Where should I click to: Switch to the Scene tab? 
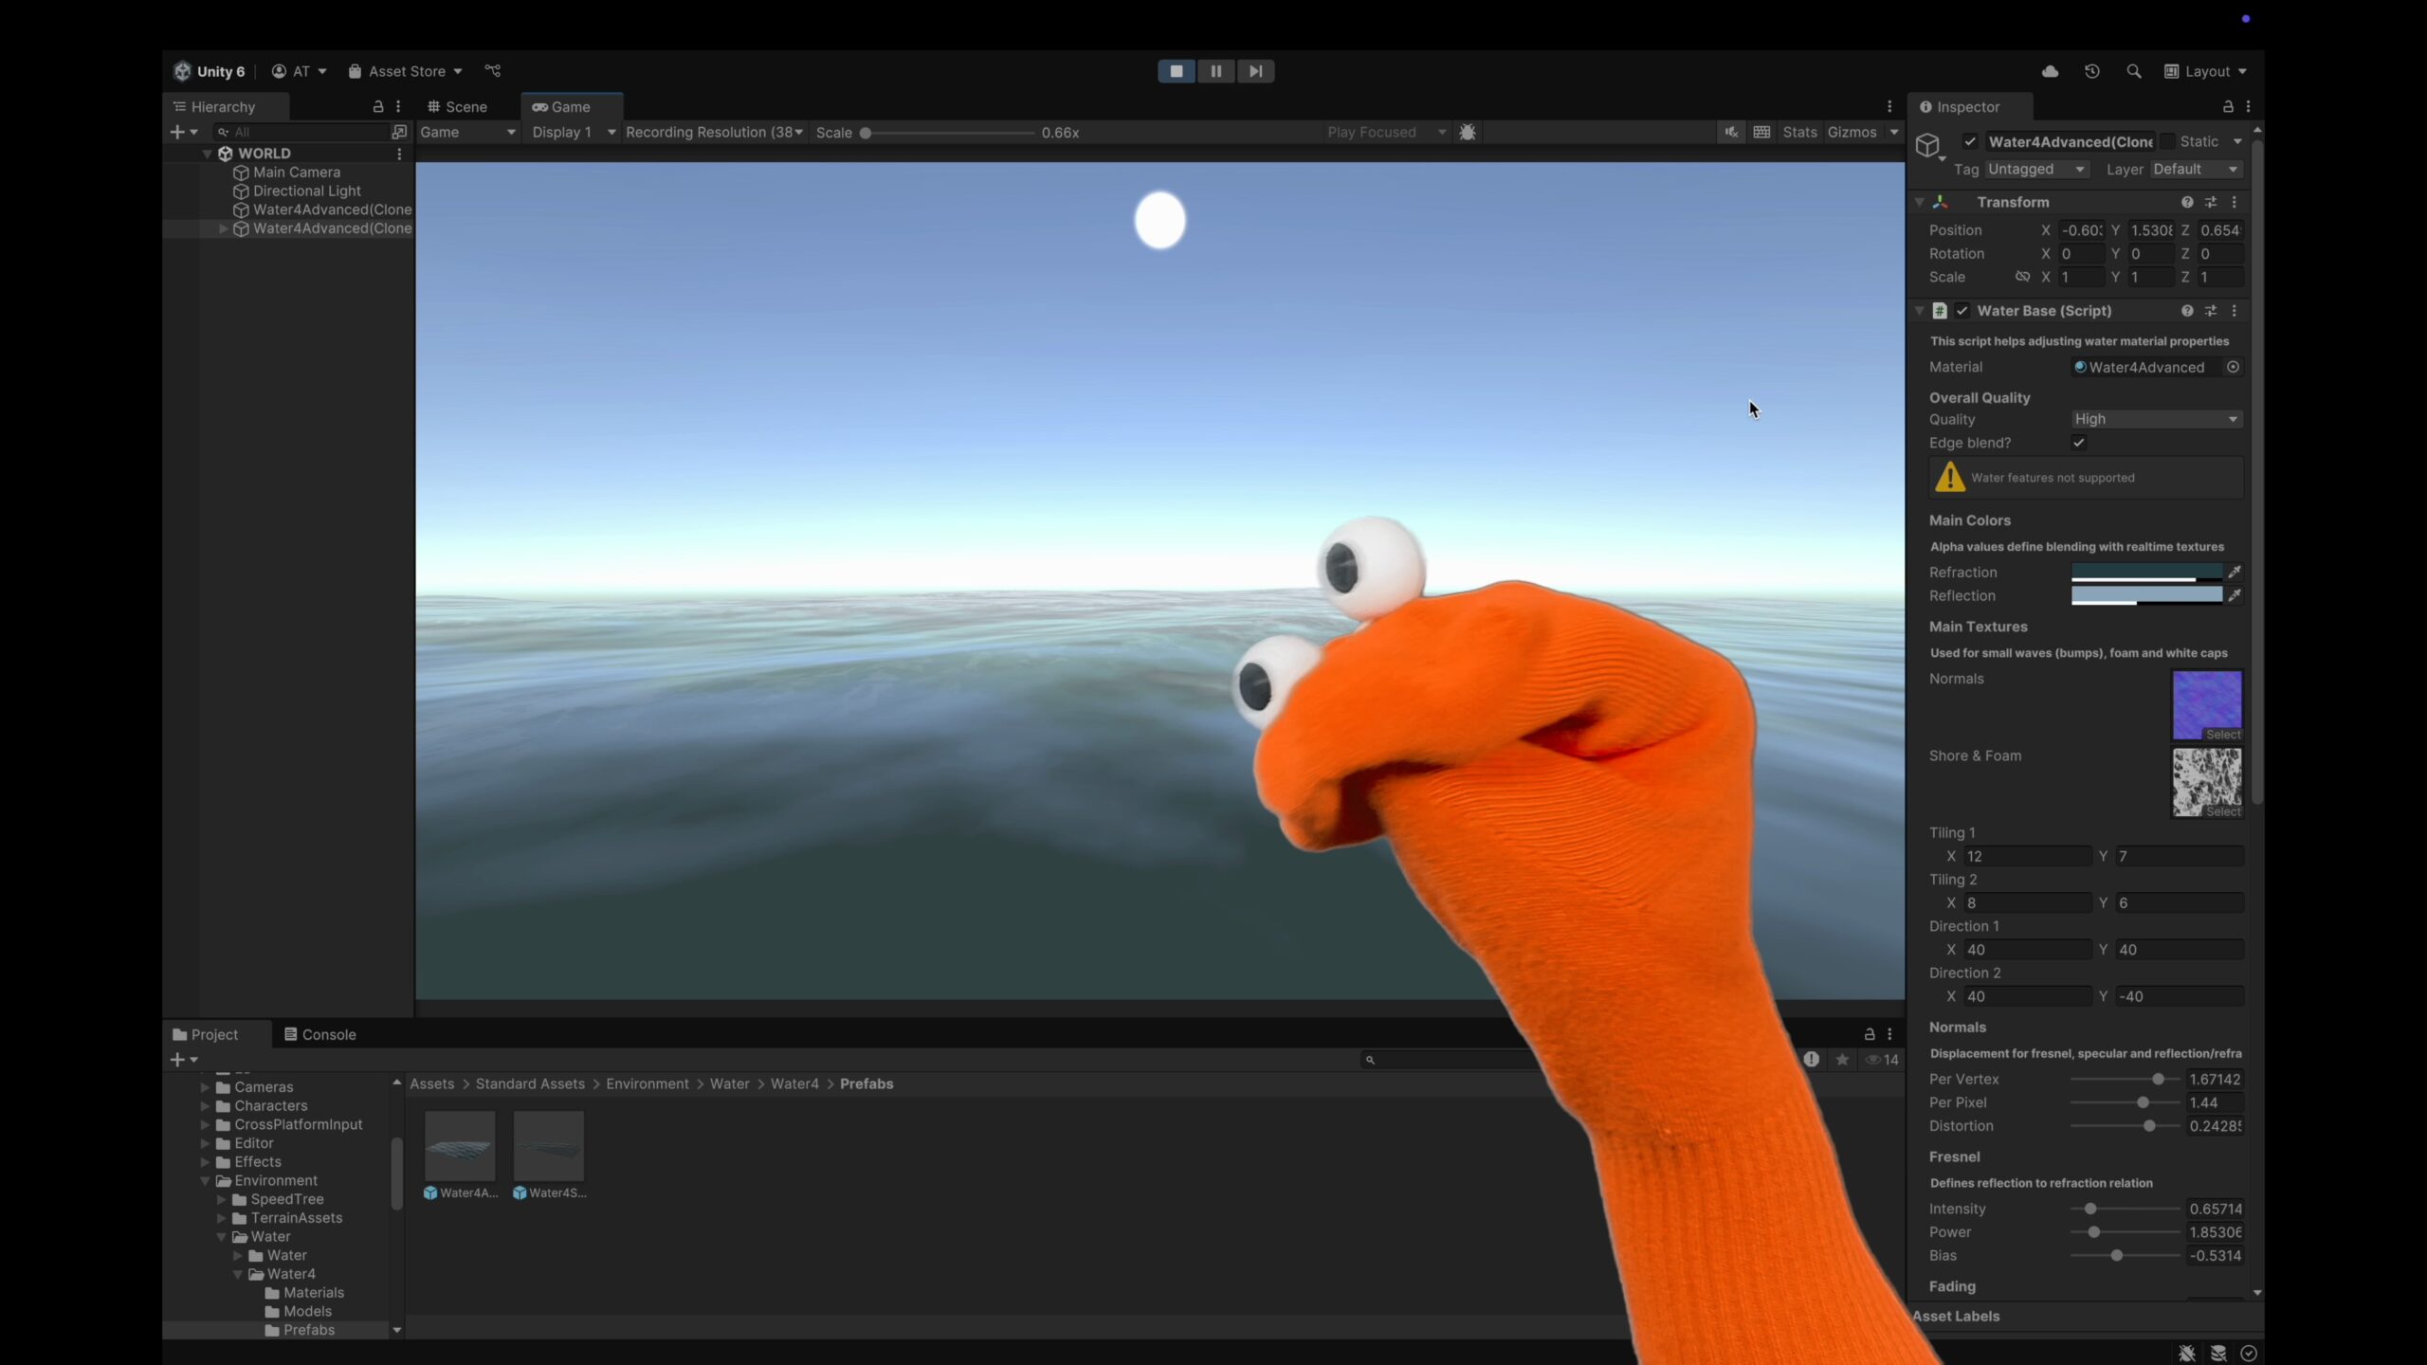pyautogui.click(x=458, y=107)
